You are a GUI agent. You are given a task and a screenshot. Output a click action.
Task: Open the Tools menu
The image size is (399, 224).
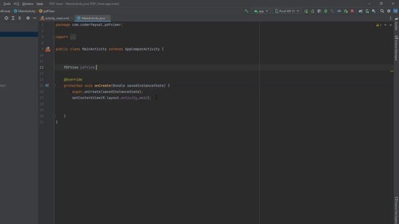click(7, 4)
